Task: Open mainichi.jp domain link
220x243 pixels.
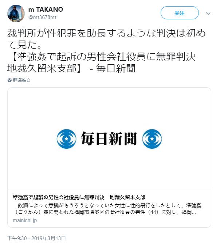Action: pyautogui.click(x=25, y=220)
